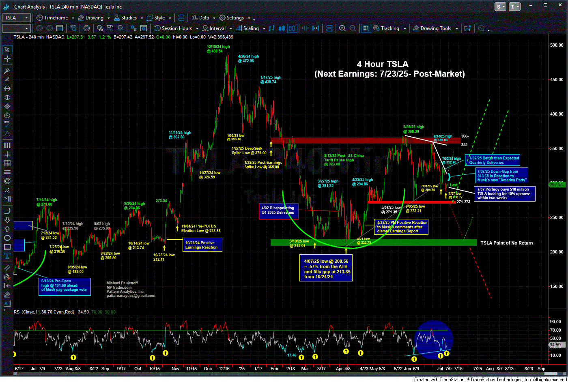
Task: Toggle the data grid tracking button
Action: tap(366, 28)
